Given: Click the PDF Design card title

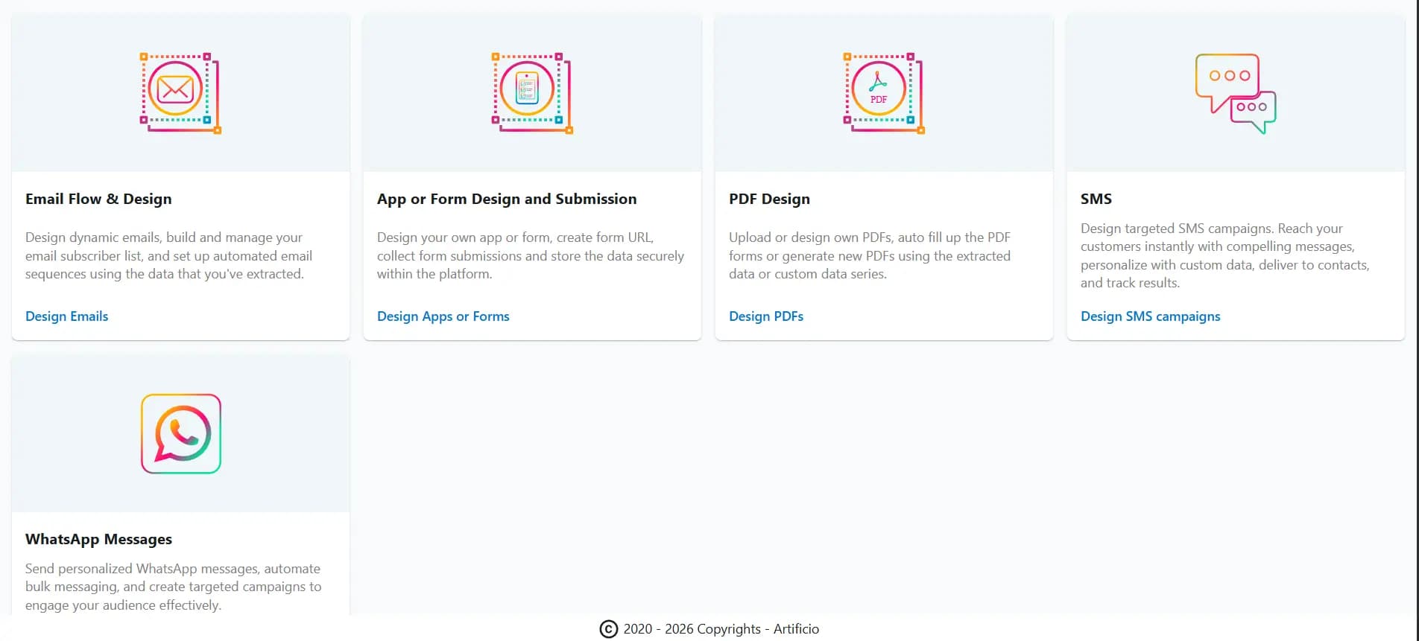Looking at the screenshot, I should pyautogui.click(x=769, y=199).
